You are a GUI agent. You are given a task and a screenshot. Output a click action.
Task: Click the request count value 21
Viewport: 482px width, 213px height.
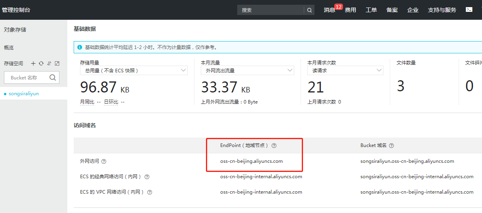tap(316, 87)
